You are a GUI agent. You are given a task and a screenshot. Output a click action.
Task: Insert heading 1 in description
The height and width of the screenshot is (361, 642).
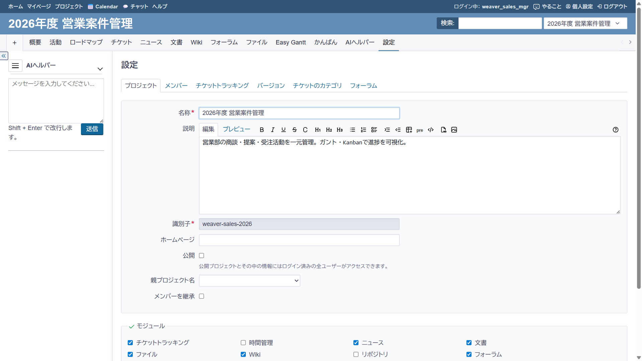(318, 130)
